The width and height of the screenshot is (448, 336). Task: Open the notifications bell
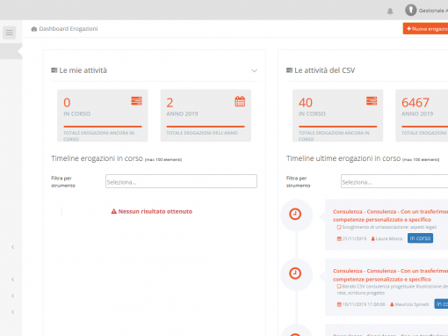(390, 11)
